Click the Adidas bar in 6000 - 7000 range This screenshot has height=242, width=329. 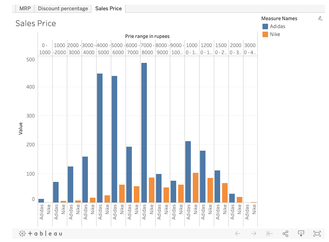coord(129,174)
